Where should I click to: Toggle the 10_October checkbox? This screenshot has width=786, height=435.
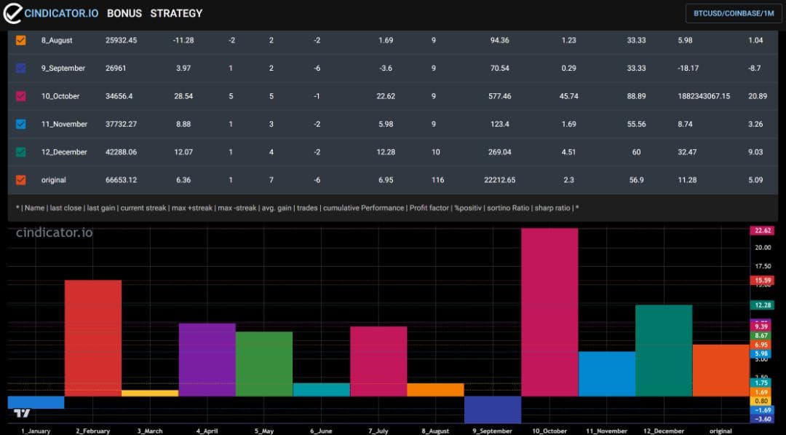20,96
